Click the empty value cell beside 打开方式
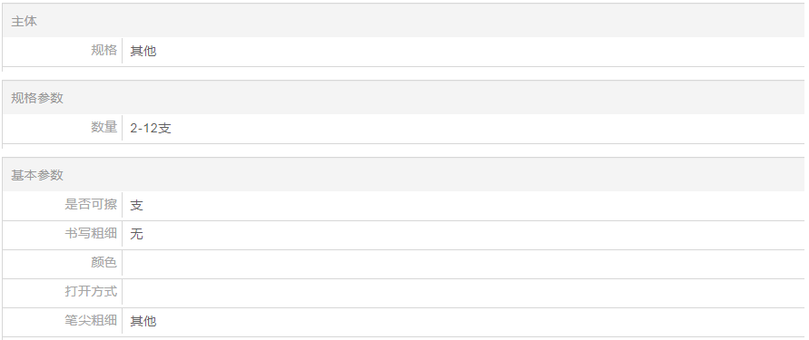 (463, 293)
